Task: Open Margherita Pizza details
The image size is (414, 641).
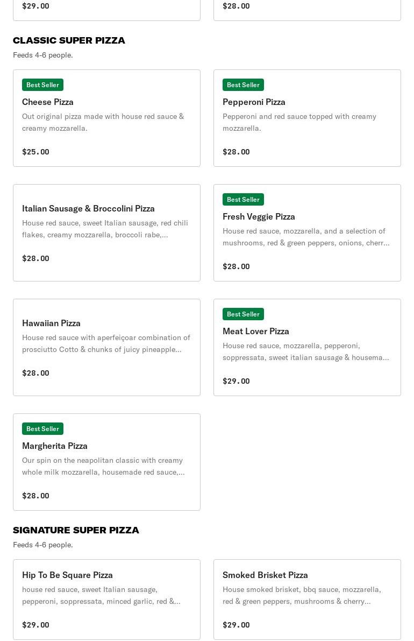Action: pyautogui.click(x=106, y=462)
